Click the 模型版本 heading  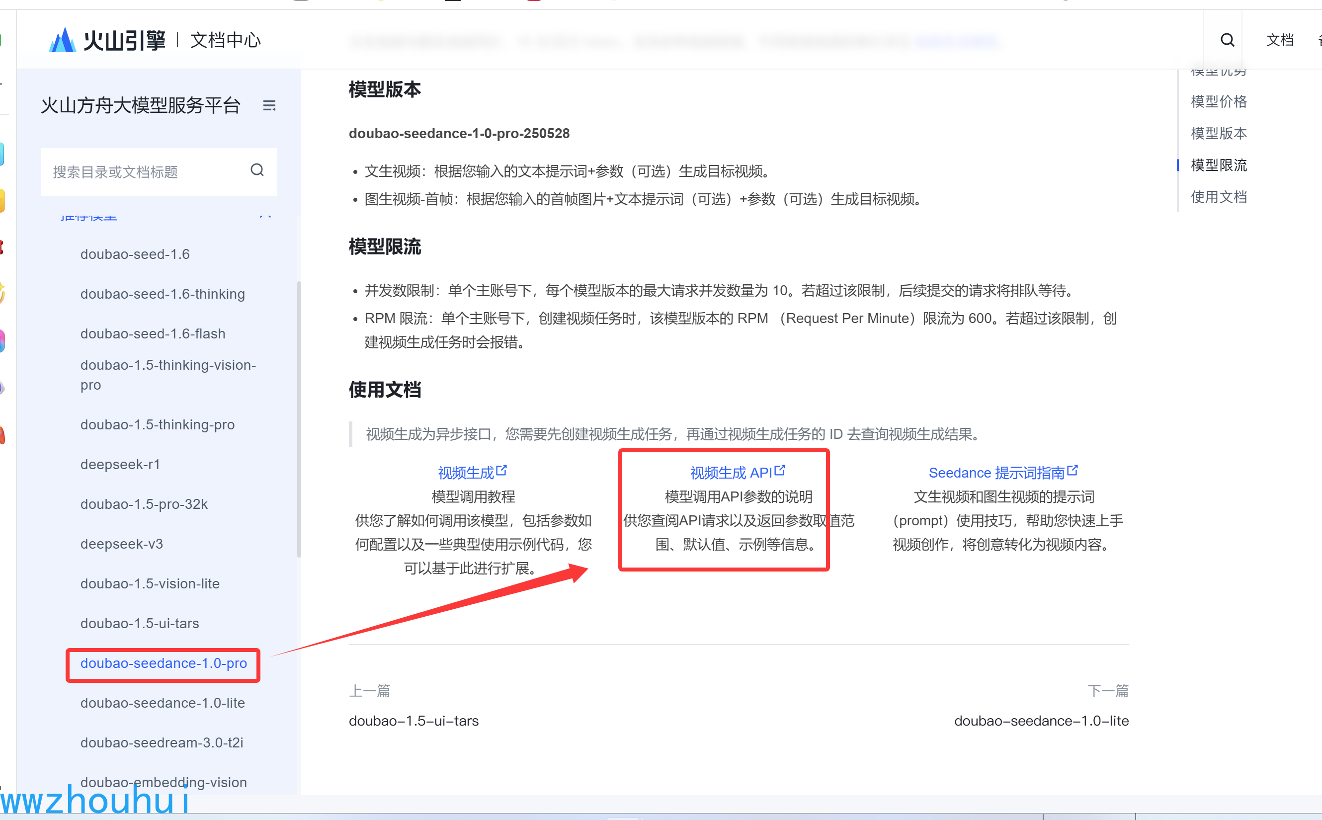pyautogui.click(x=385, y=89)
